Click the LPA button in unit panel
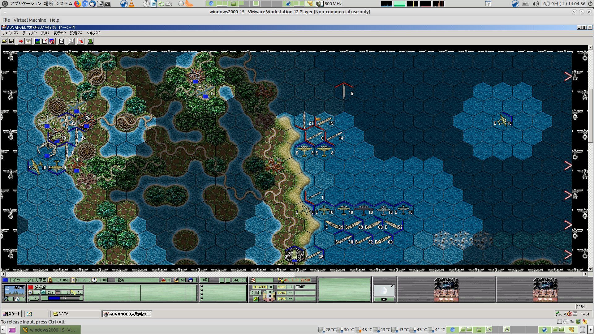 click(33, 298)
